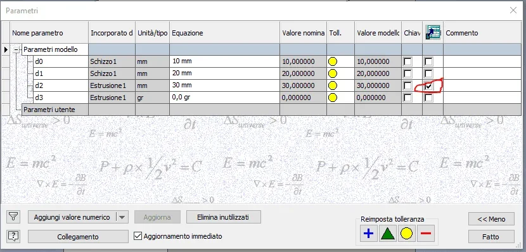Click the Fatto button
This screenshot has height=252, width=526.
click(x=491, y=237)
